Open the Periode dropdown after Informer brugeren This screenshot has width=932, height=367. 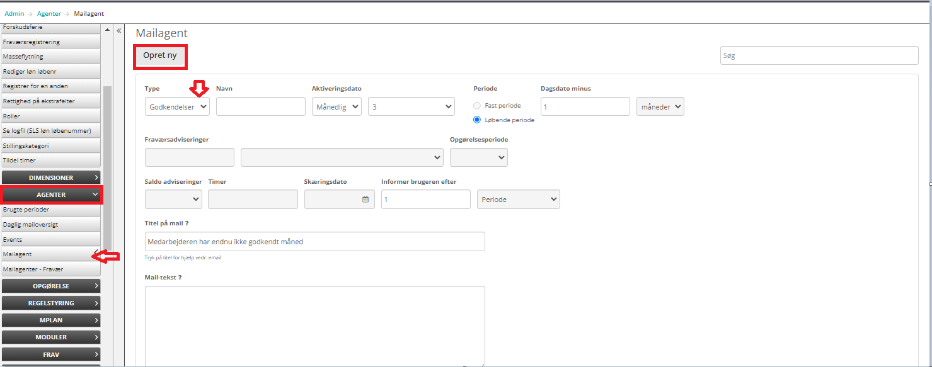tap(518, 200)
